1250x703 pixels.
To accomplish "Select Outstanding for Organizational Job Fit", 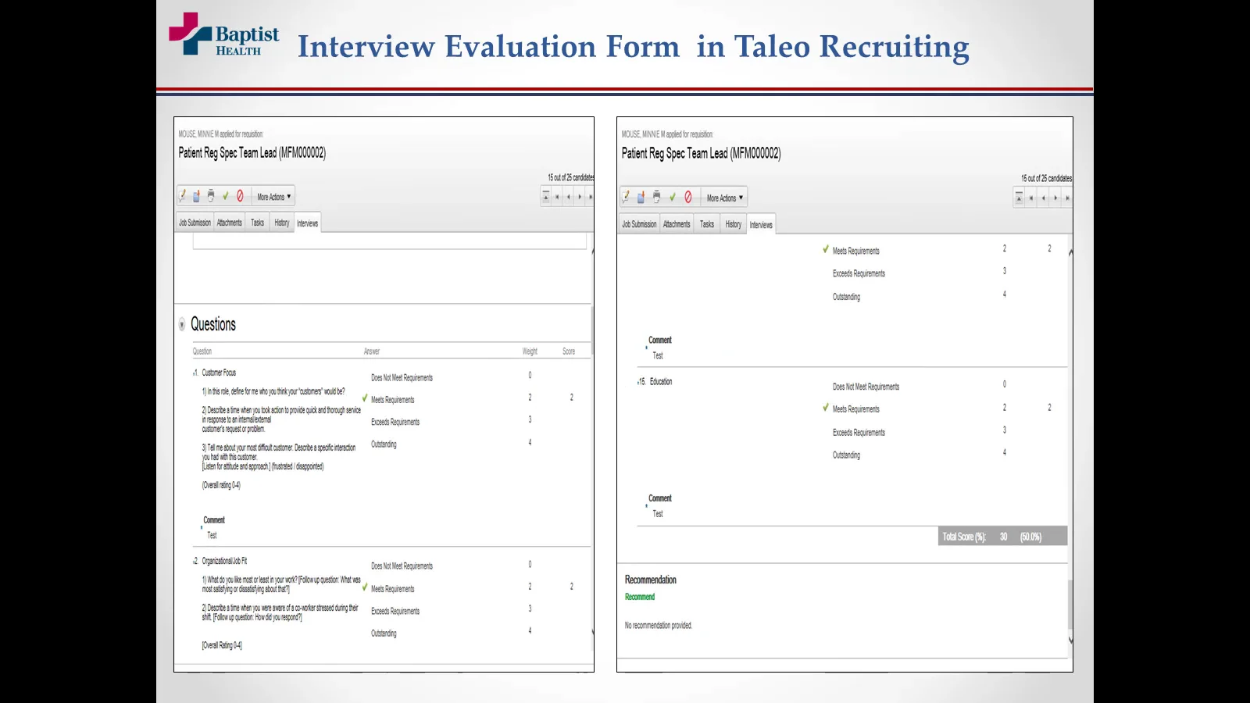I will pos(384,633).
